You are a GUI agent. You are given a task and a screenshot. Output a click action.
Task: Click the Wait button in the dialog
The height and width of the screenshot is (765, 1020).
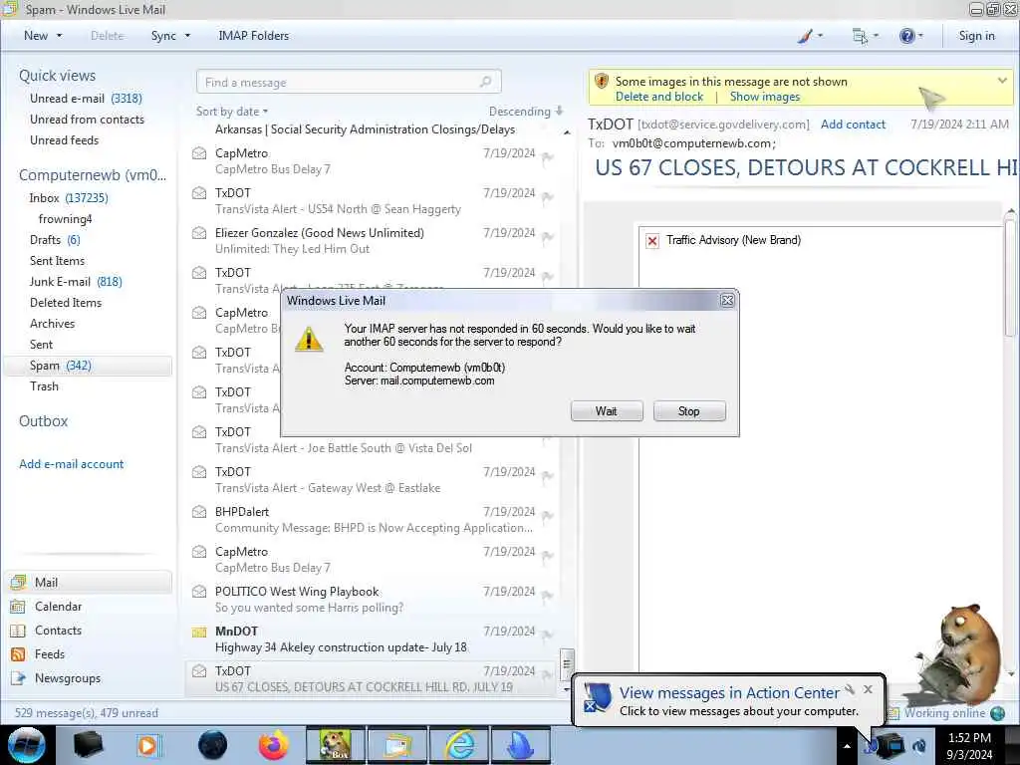[607, 411]
